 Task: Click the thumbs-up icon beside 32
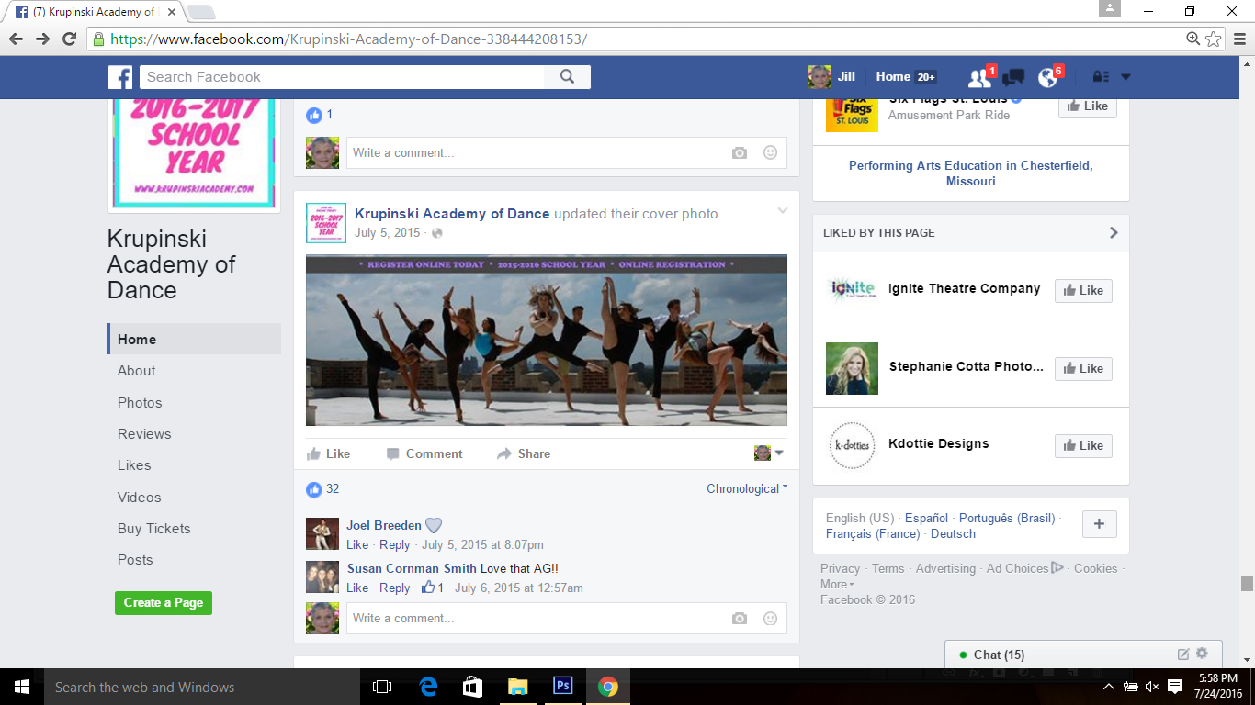pos(314,489)
